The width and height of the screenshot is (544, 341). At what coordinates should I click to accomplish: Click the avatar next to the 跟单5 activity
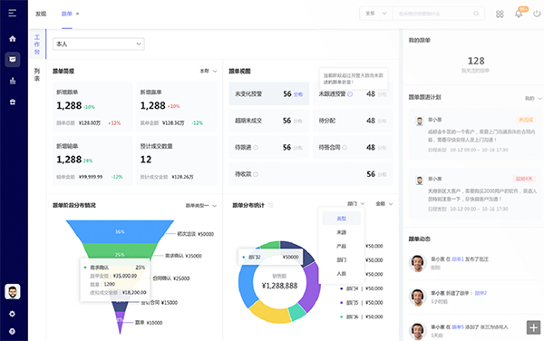417,331
